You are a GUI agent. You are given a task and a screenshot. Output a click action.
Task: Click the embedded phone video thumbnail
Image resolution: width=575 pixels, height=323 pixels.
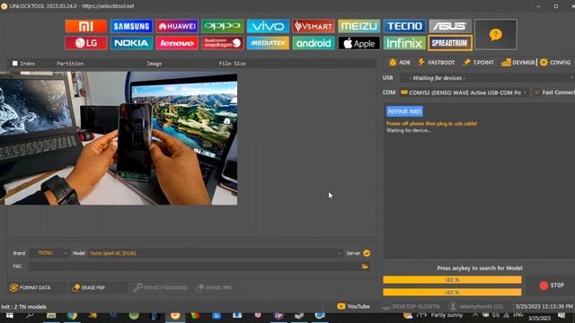(119, 138)
